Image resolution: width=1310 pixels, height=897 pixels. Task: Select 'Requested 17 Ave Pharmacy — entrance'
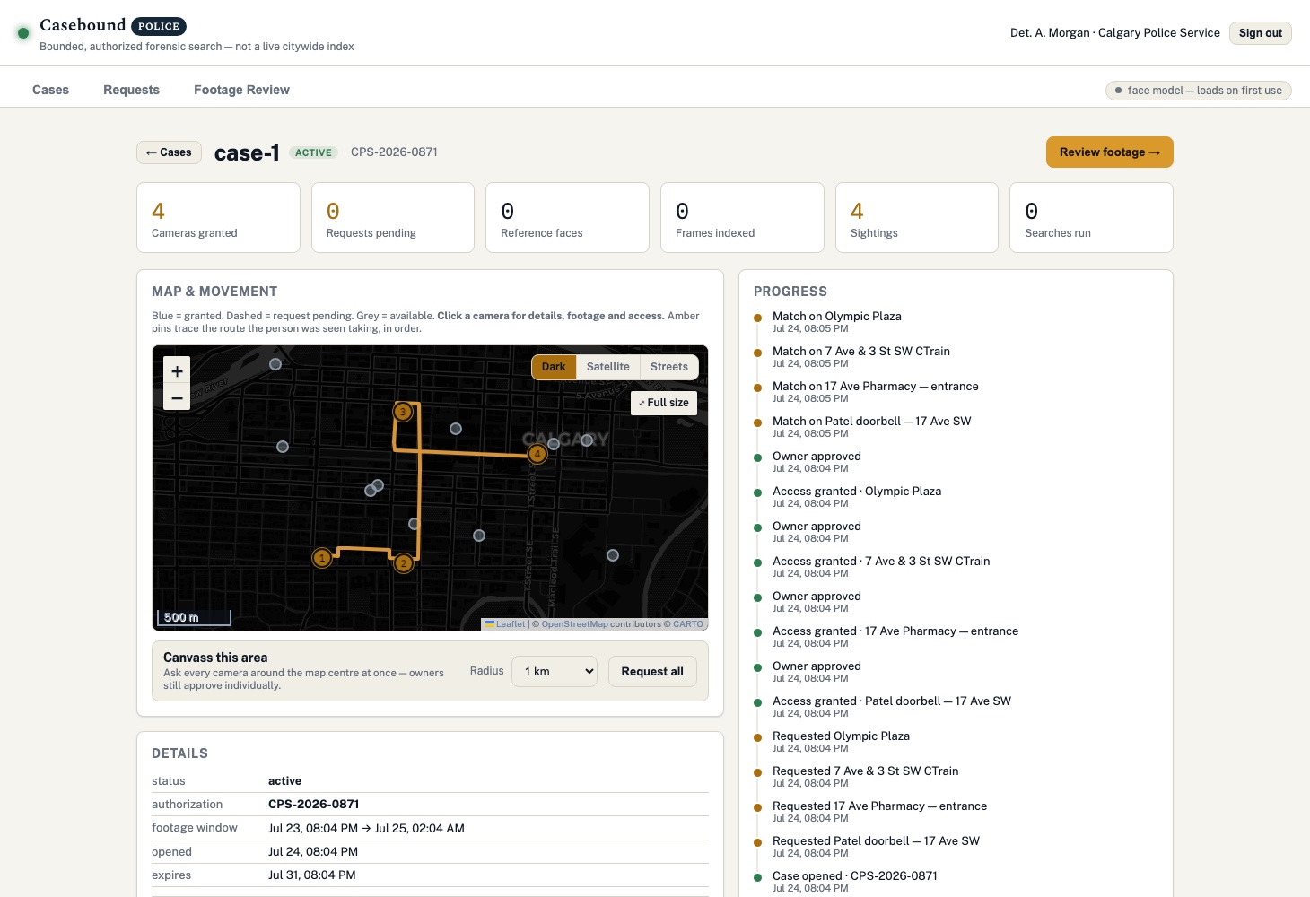click(x=880, y=806)
